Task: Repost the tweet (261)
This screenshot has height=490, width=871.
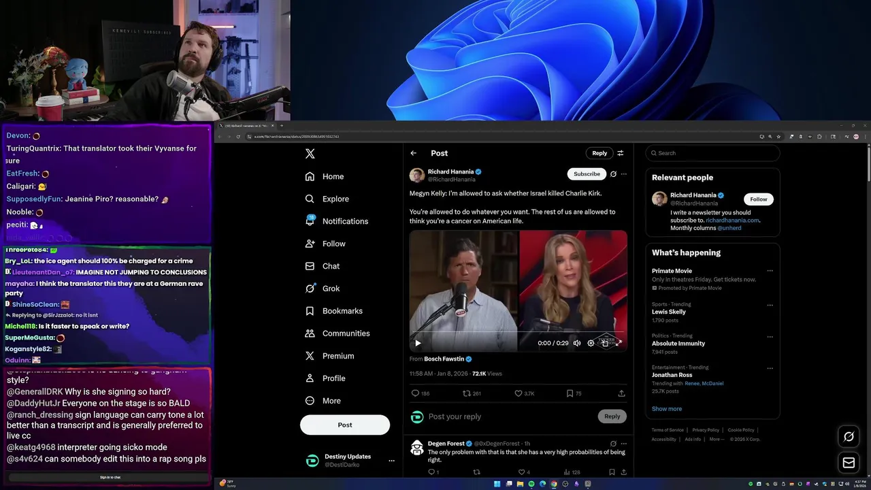Action: point(472,393)
